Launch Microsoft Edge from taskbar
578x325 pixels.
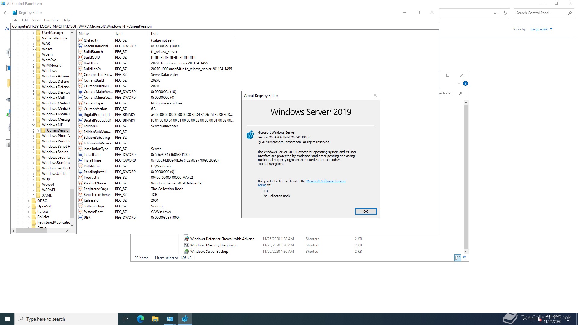click(x=141, y=319)
